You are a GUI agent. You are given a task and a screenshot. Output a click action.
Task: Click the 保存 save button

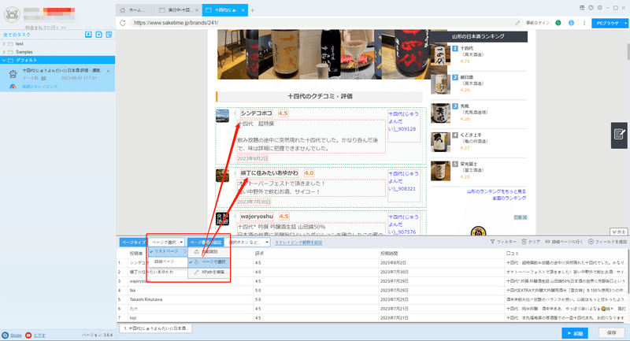point(612,333)
